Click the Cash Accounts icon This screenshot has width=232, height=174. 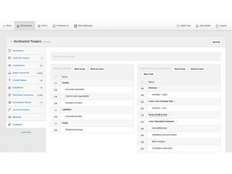[10, 58]
